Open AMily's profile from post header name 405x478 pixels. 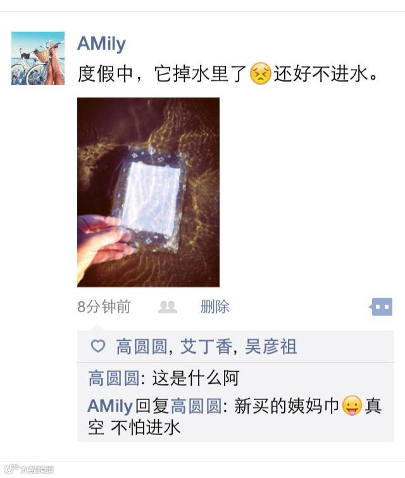point(101,44)
